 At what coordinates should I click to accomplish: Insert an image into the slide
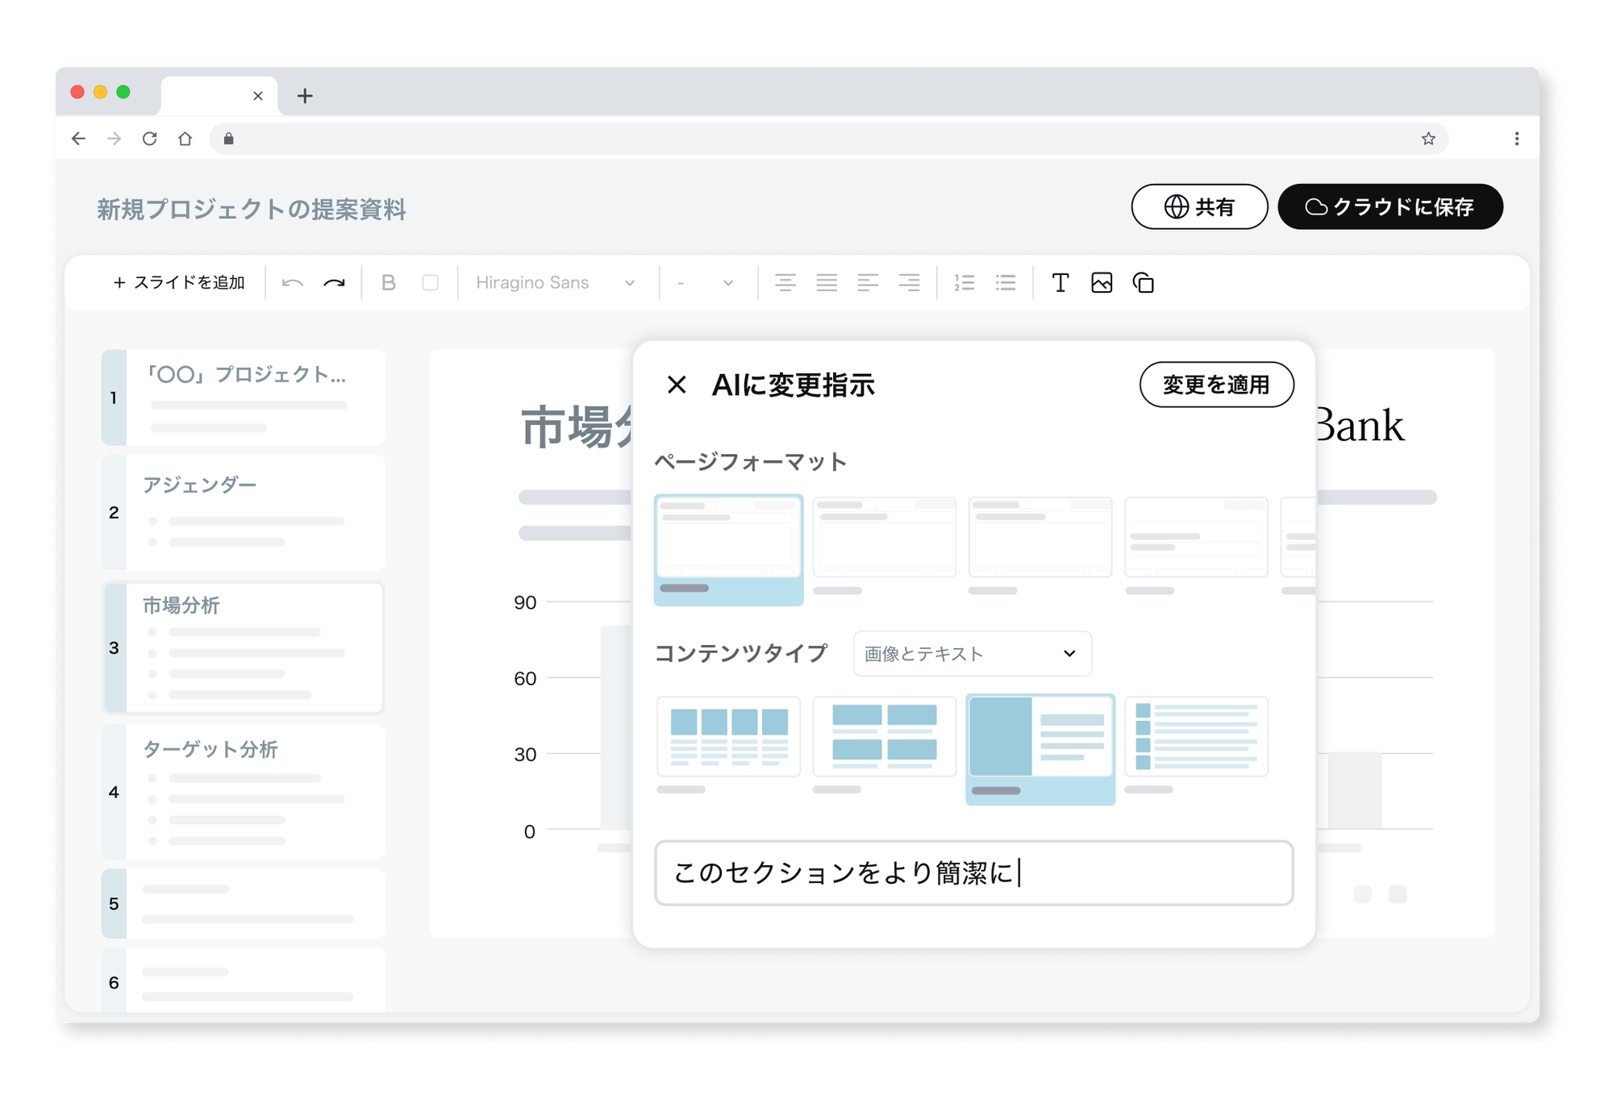point(1102,283)
